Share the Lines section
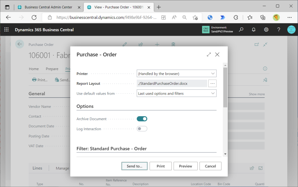298x187 pixels. (x=252, y=168)
